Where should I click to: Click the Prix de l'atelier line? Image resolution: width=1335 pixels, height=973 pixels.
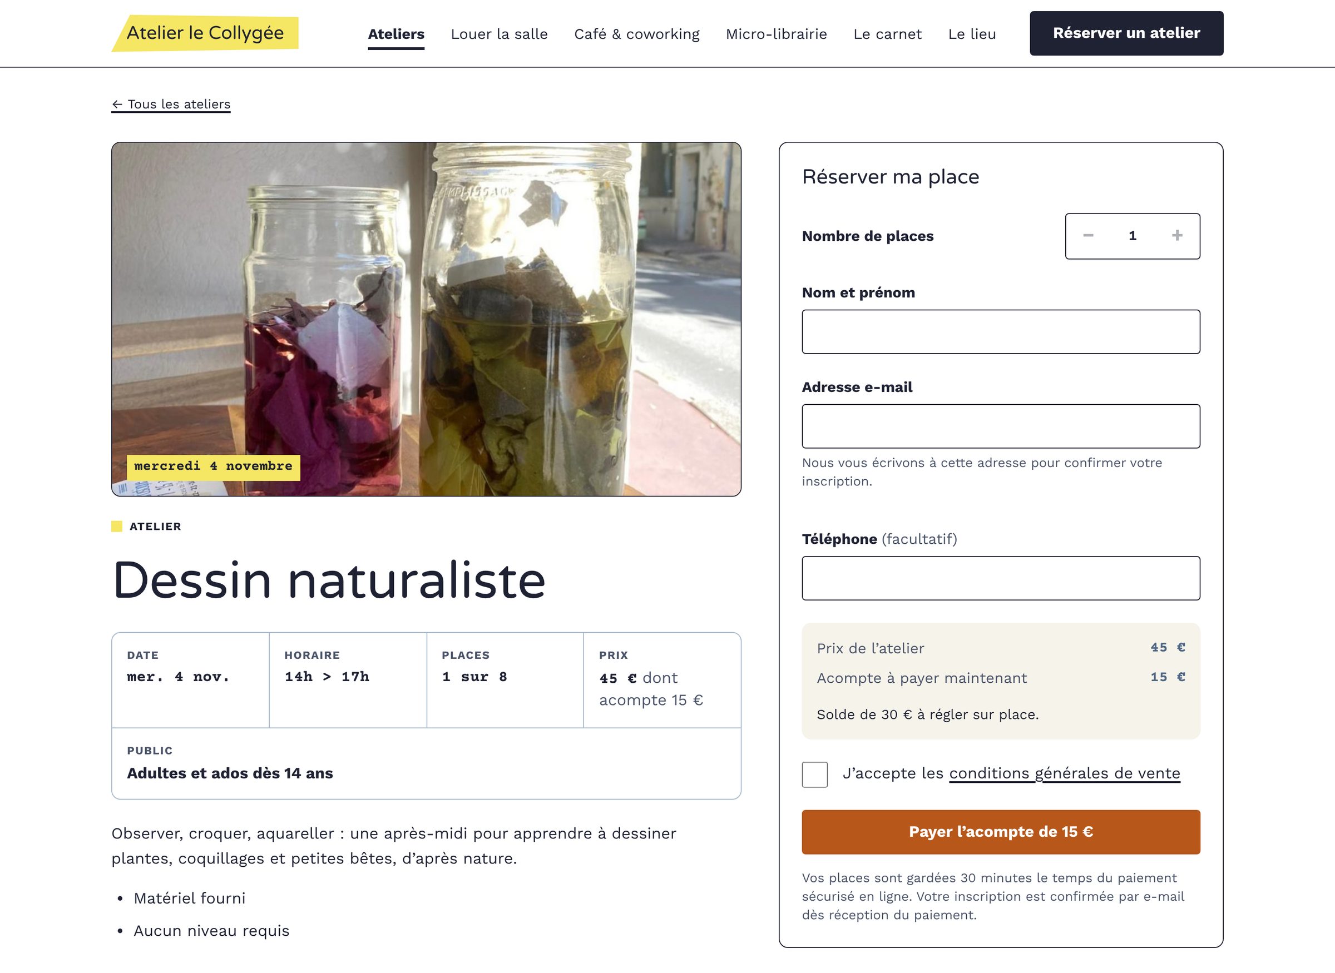[x=1000, y=648]
